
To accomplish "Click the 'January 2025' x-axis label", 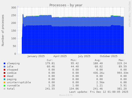I will (36, 56).
